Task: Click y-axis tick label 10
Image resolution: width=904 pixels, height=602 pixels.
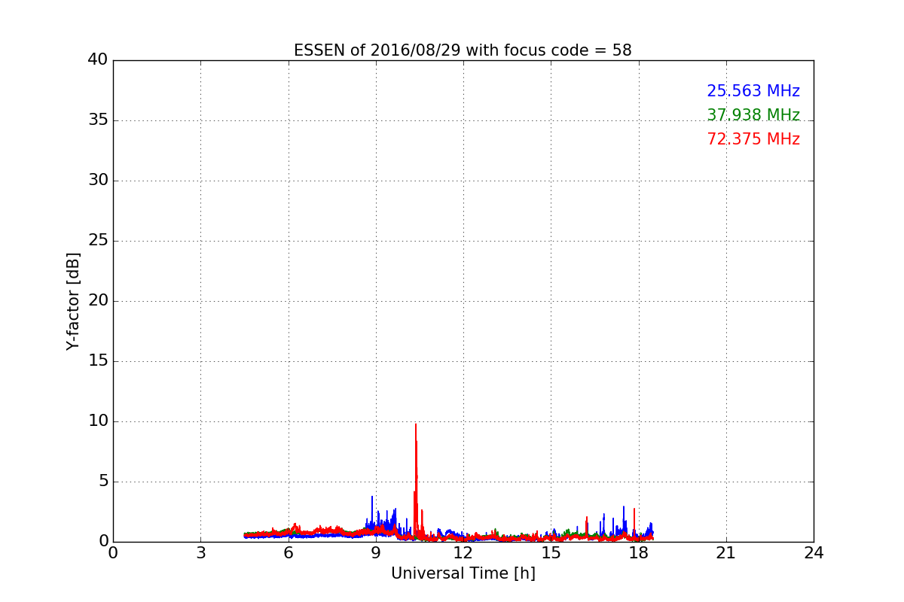Action: [97, 421]
